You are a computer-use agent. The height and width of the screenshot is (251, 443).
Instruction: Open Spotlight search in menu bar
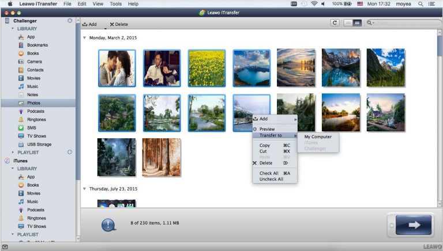(x=421, y=4)
